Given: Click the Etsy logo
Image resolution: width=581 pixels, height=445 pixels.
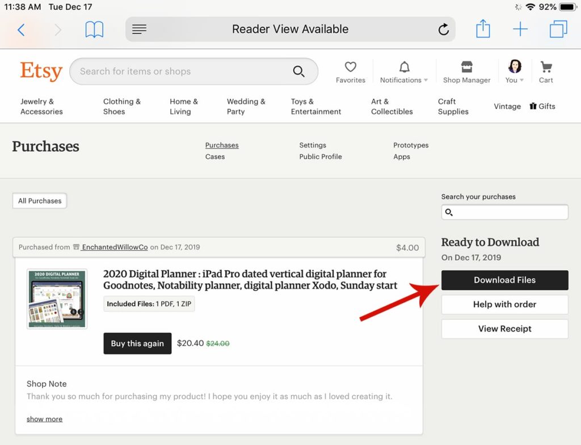Looking at the screenshot, I should [x=41, y=71].
